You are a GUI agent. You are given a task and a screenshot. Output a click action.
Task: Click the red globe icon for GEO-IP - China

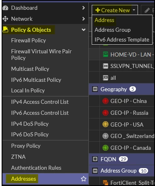click(x=105, y=101)
